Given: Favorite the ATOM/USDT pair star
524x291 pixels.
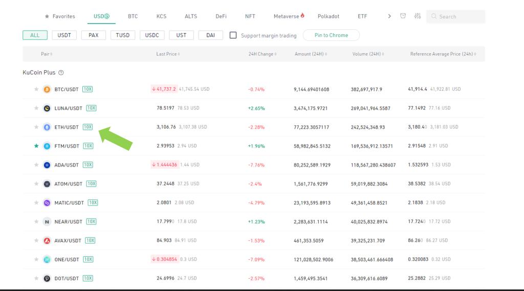Looking at the screenshot, I should click(x=36, y=183).
